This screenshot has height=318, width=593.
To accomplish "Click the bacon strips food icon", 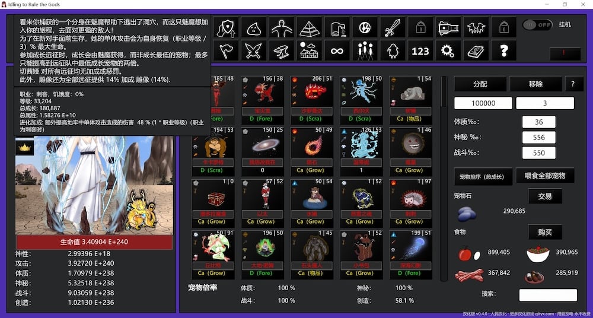I will point(469,275).
